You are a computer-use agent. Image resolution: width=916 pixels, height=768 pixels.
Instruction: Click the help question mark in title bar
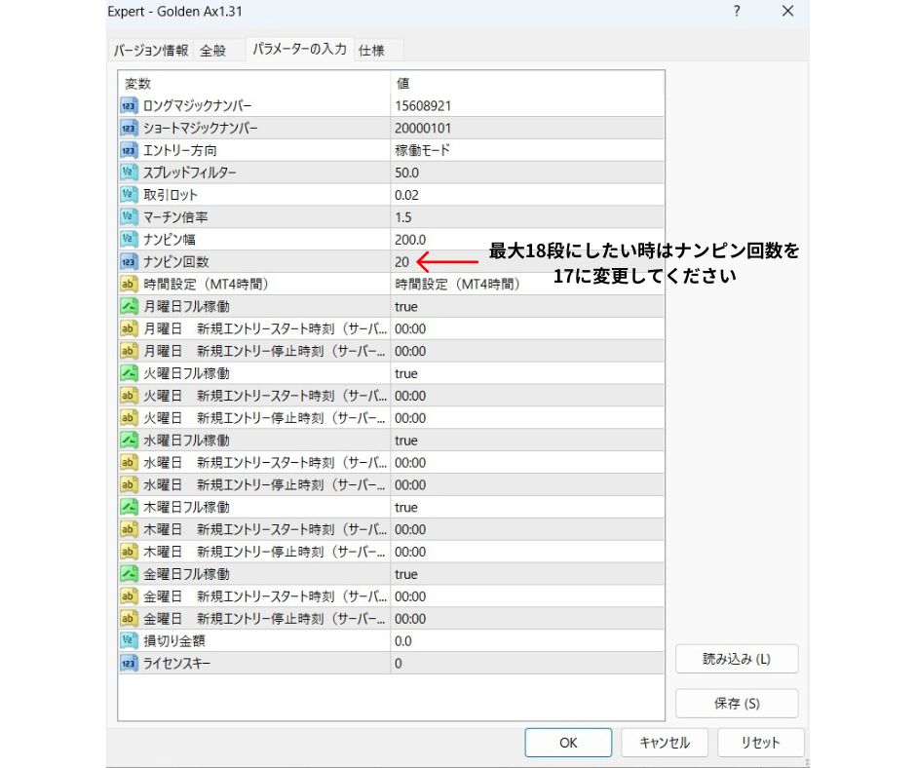737,12
